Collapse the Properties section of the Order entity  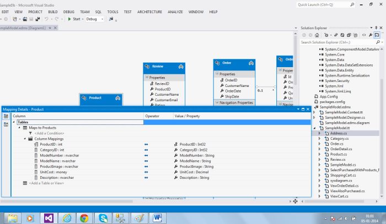[x=217, y=73]
